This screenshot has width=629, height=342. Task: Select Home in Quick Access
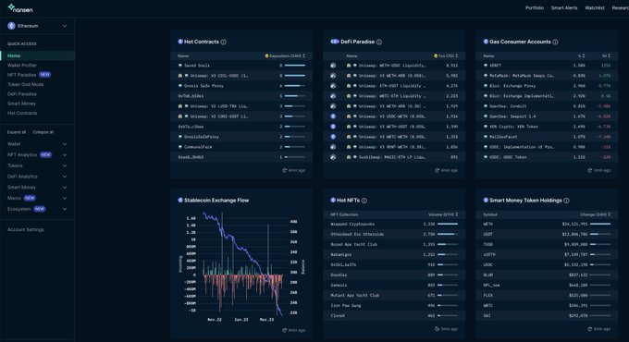[38, 55]
